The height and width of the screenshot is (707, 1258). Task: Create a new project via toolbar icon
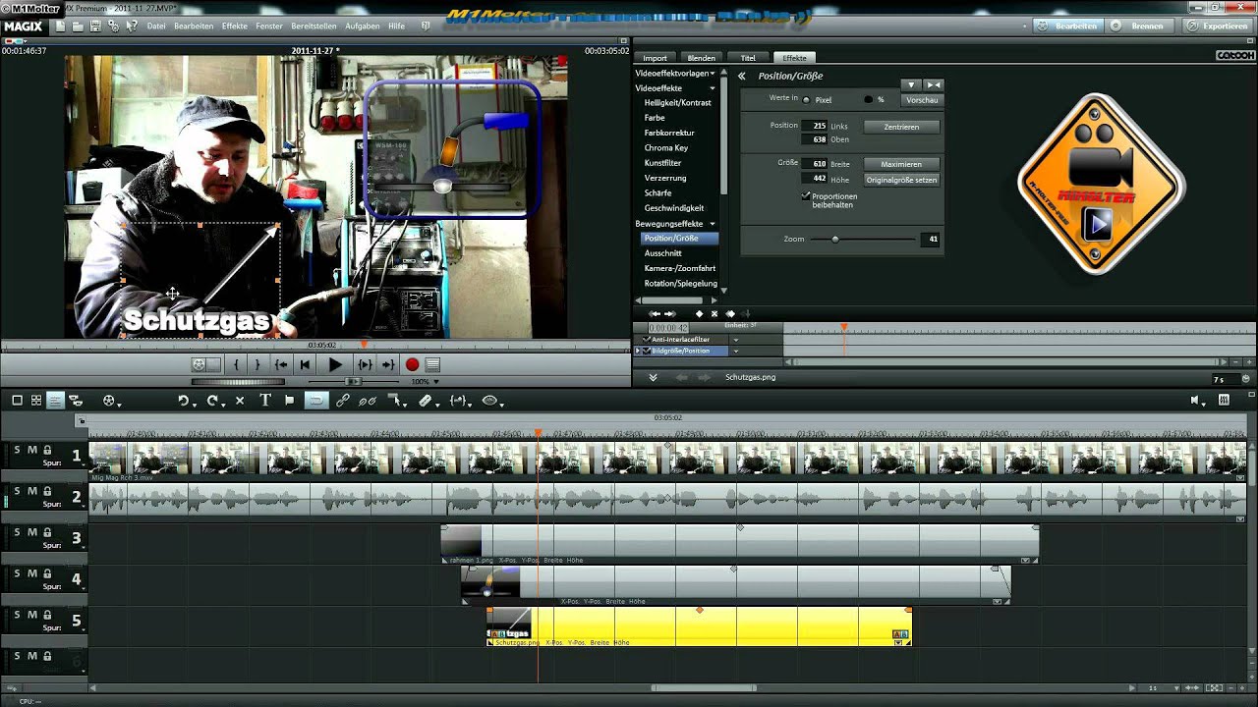coord(61,27)
